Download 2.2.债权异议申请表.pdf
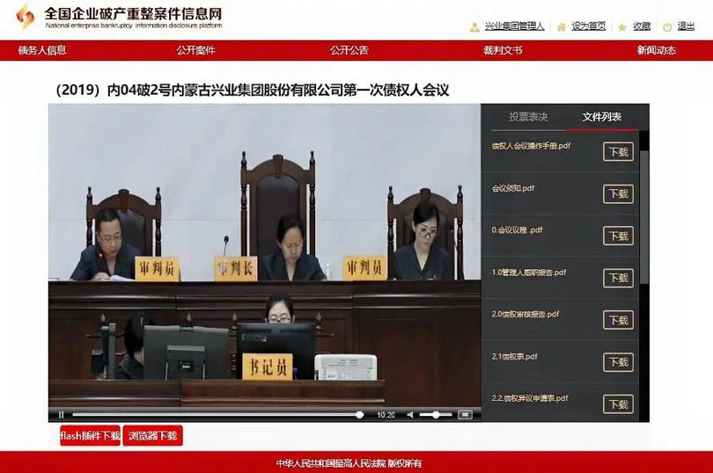The width and height of the screenshot is (713, 473). [x=618, y=404]
